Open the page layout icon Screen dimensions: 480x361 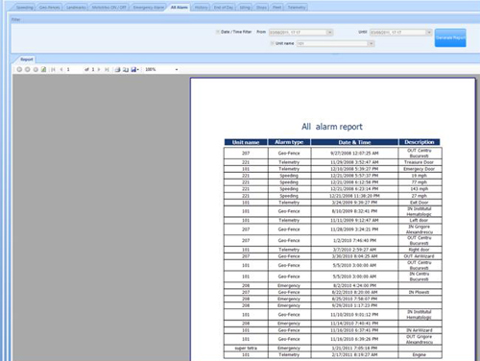[x=126, y=69]
